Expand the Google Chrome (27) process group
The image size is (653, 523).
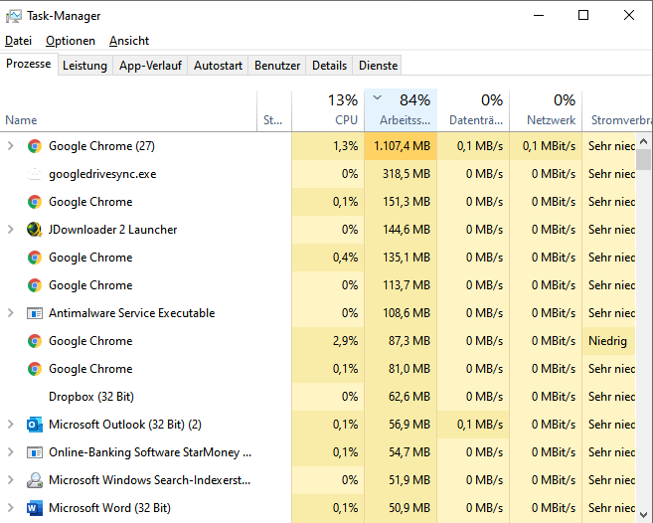point(11,146)
